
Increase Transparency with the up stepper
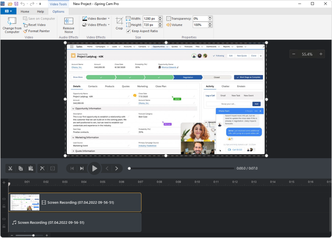[x=210, y=17]
